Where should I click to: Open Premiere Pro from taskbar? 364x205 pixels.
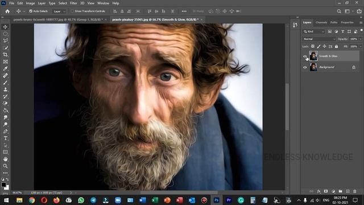pyautogui.click(x=229, y=200)
